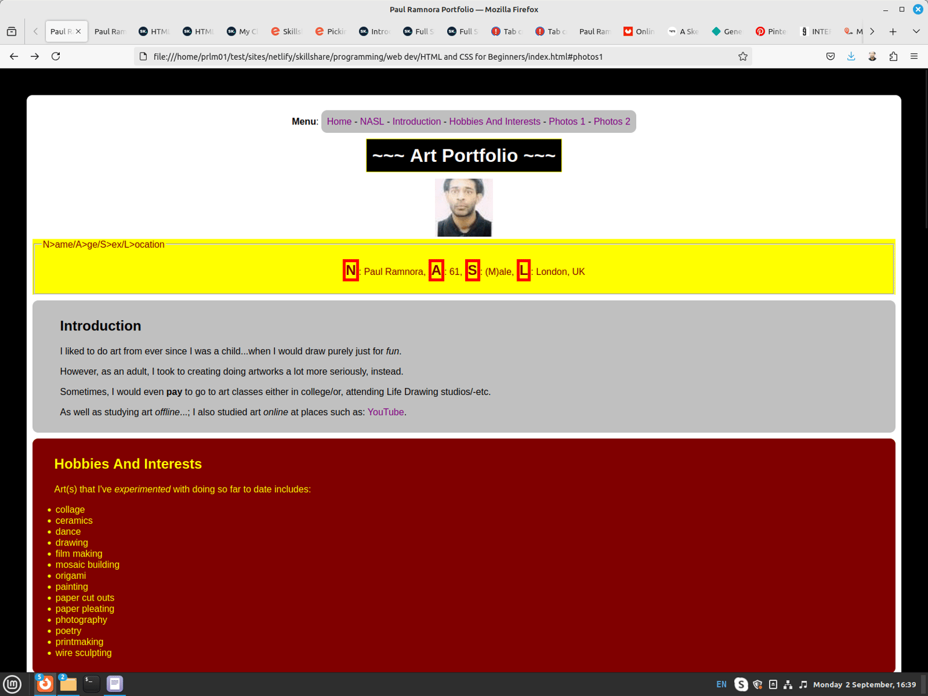Switch to the INTEI tab
Screen dimensions: 928x696
point(816,31)
